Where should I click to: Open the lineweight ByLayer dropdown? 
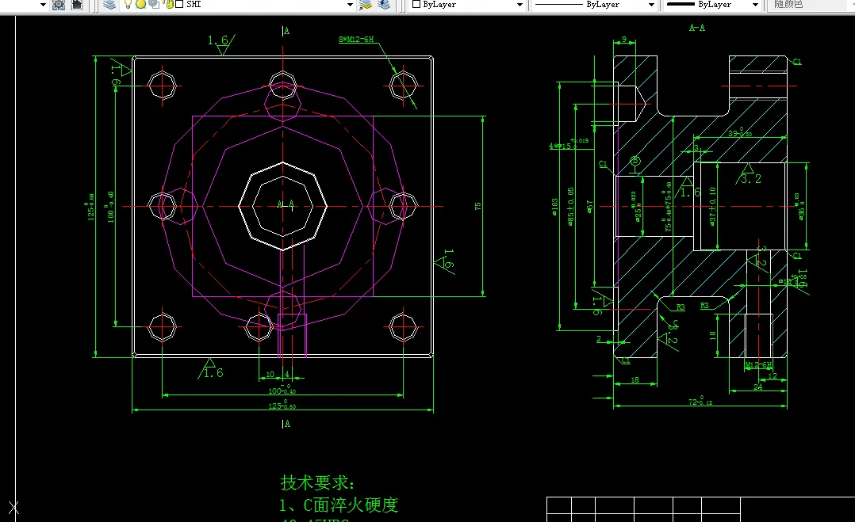pos(755,5)
